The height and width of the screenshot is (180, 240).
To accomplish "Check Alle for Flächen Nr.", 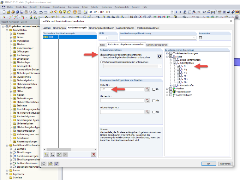I will pyautogui.click(x=154, y=100).
